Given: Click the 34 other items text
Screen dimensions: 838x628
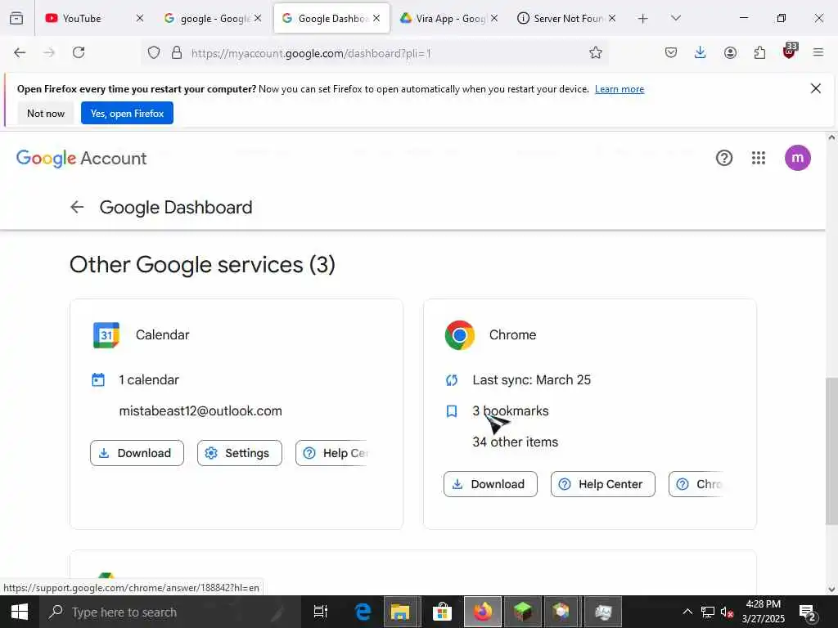Looking at the screenshot, I should (516, 442).
